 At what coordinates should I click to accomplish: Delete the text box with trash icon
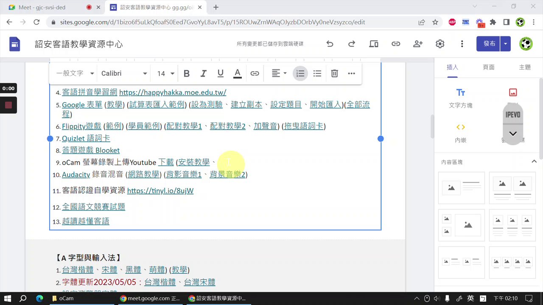(334, 73)
